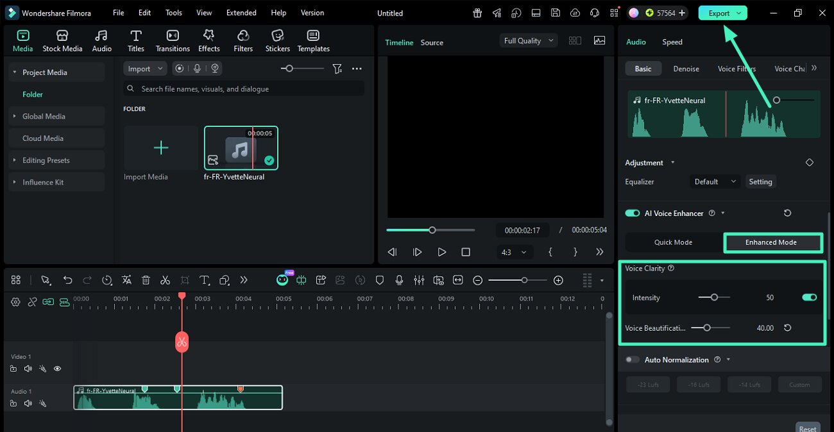Viewport: 834px width, 432px height.
Task: Lock the Audio 1 track
Action: click(13, 403)
